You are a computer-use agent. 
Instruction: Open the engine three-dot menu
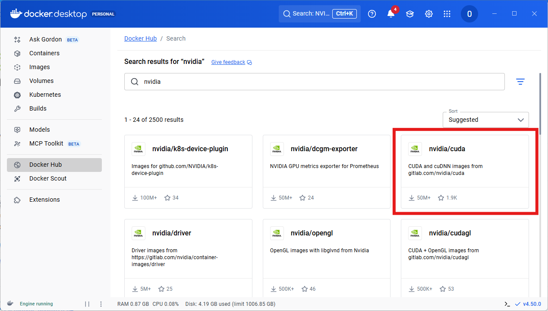pos(101,304)
